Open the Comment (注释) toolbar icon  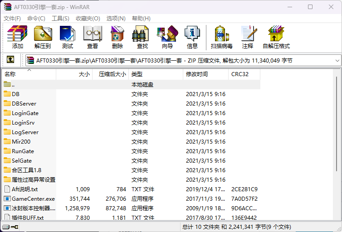click(248, 37)
